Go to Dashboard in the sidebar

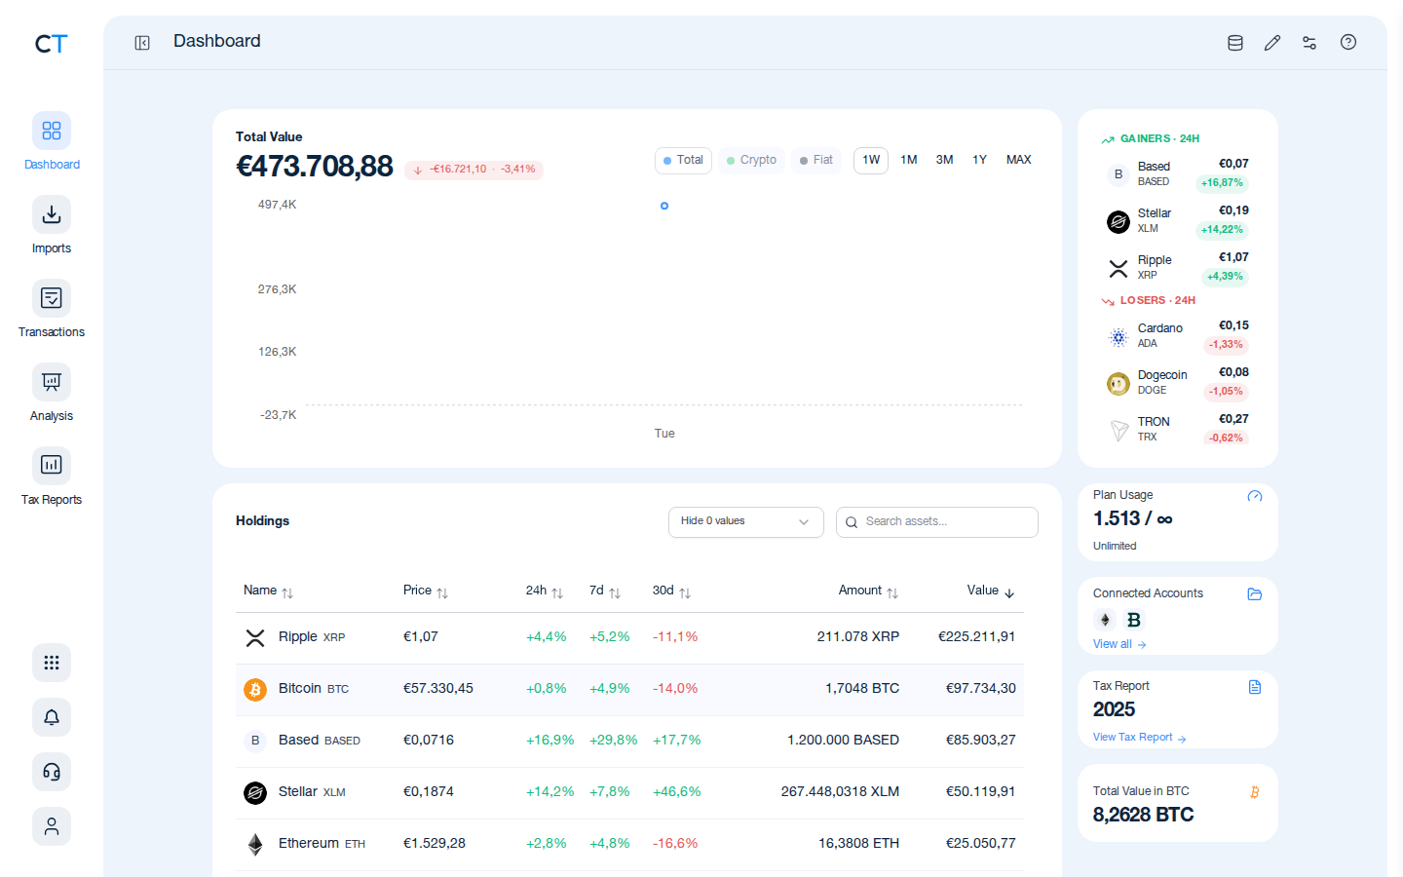pyautogui.click(x=52, y=141)
